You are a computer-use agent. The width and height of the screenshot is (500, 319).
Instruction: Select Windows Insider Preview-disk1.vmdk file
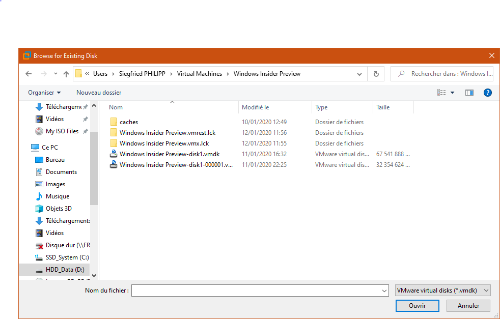pyautogui.click(x=170, y=154)
